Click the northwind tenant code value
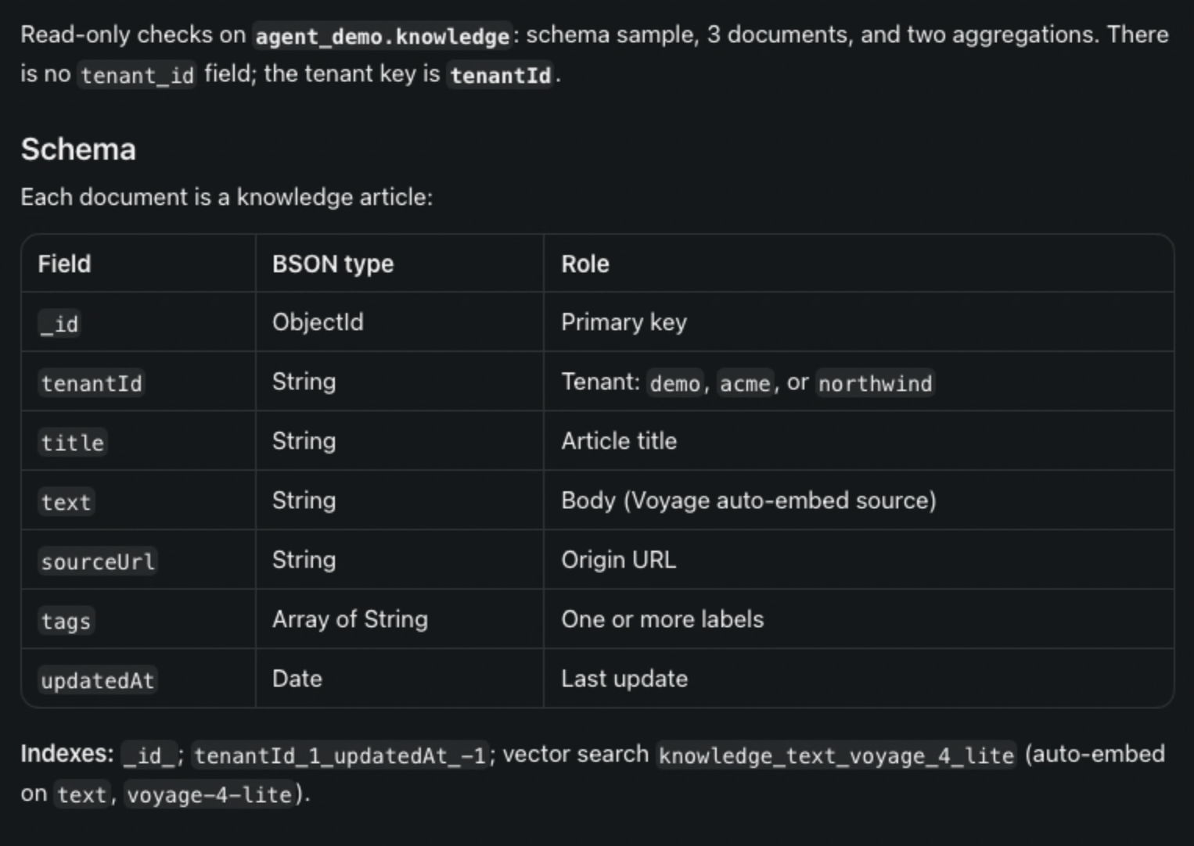The image size is (1194, 846). pyautogui.click(x=875, y=383)
